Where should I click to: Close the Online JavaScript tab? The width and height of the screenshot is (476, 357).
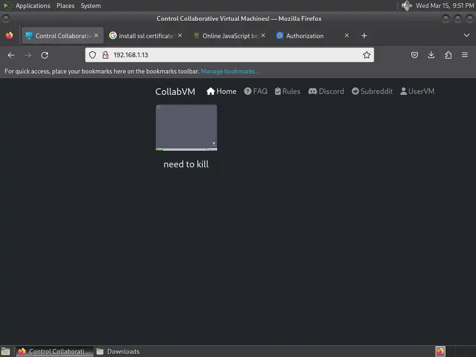[x=263, y=35]
